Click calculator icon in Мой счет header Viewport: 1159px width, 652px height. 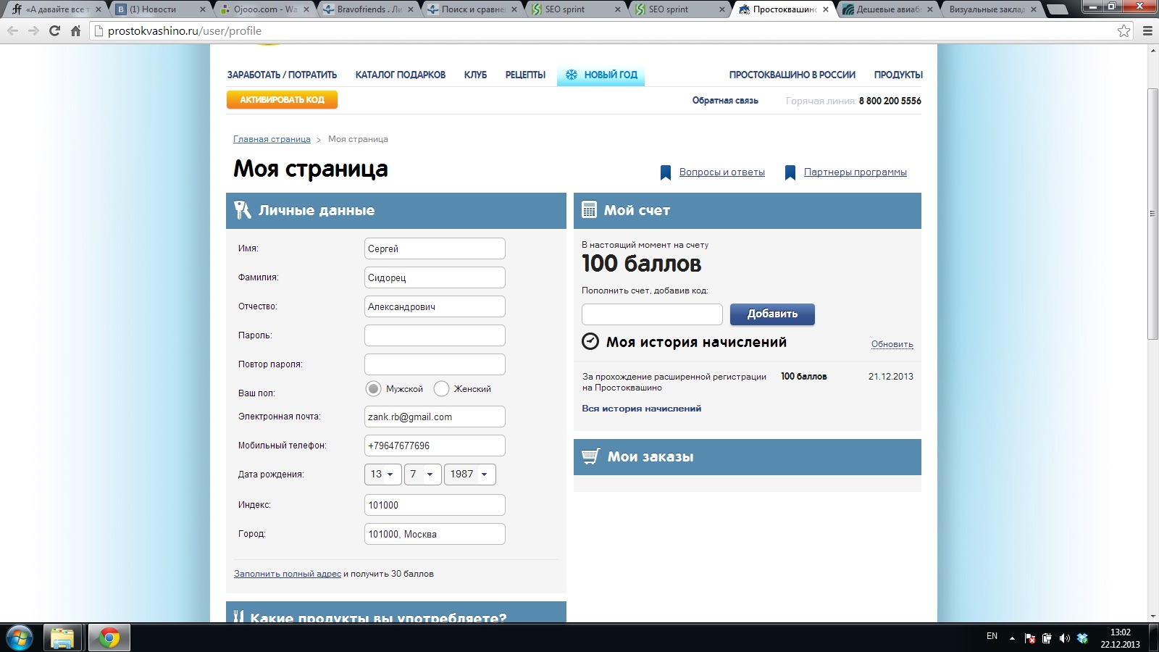tap(590, 210)
